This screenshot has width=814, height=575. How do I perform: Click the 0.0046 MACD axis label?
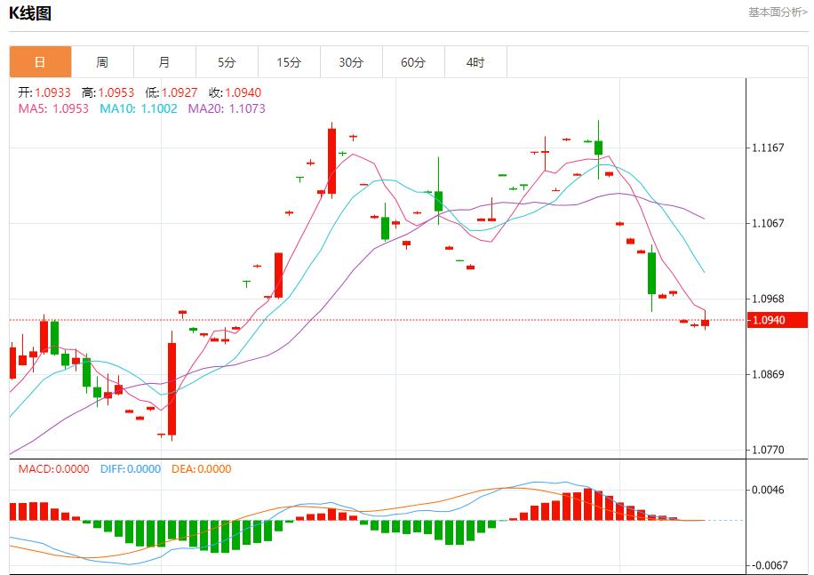(x=768, y=490)
